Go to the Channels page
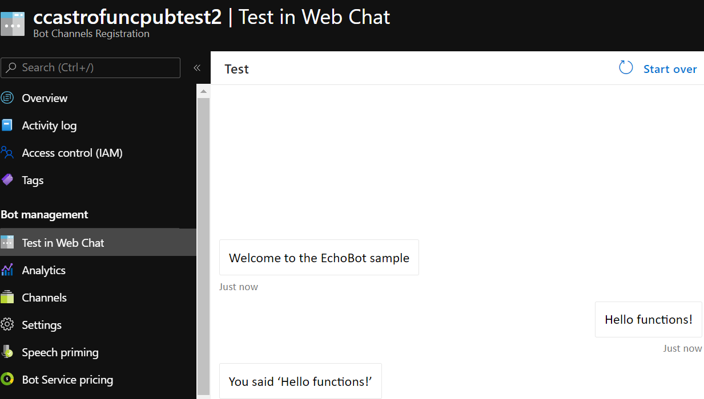 (x=44, y=298)
